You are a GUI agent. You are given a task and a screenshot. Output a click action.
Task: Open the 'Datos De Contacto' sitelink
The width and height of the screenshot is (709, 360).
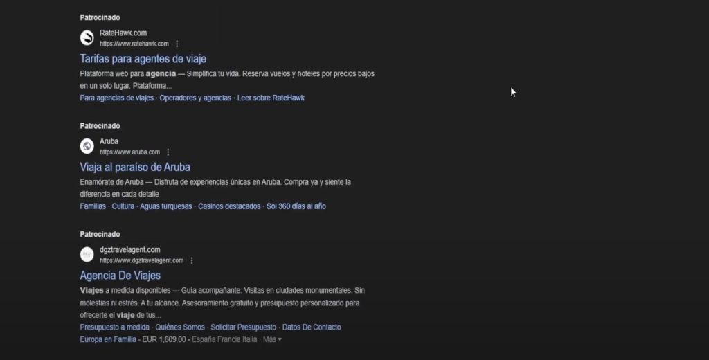pyautogui.click(x=312, y=327)
